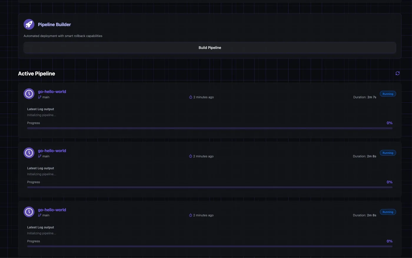Click "2 minutes ago" in the 2m 7s pipeline
The width and height of the screenshot is (412, 258).
pos(204,97)
